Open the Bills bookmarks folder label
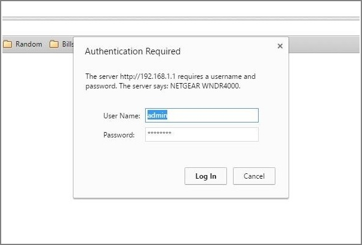 pyautogui.click(x=68, y=44)
